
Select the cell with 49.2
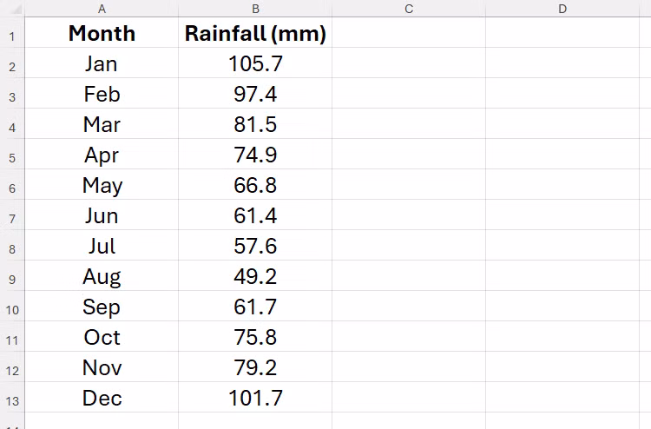(x=255, y=277)
